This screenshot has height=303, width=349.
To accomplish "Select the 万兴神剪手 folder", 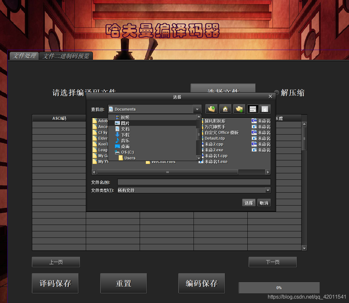I will (215, 127).
